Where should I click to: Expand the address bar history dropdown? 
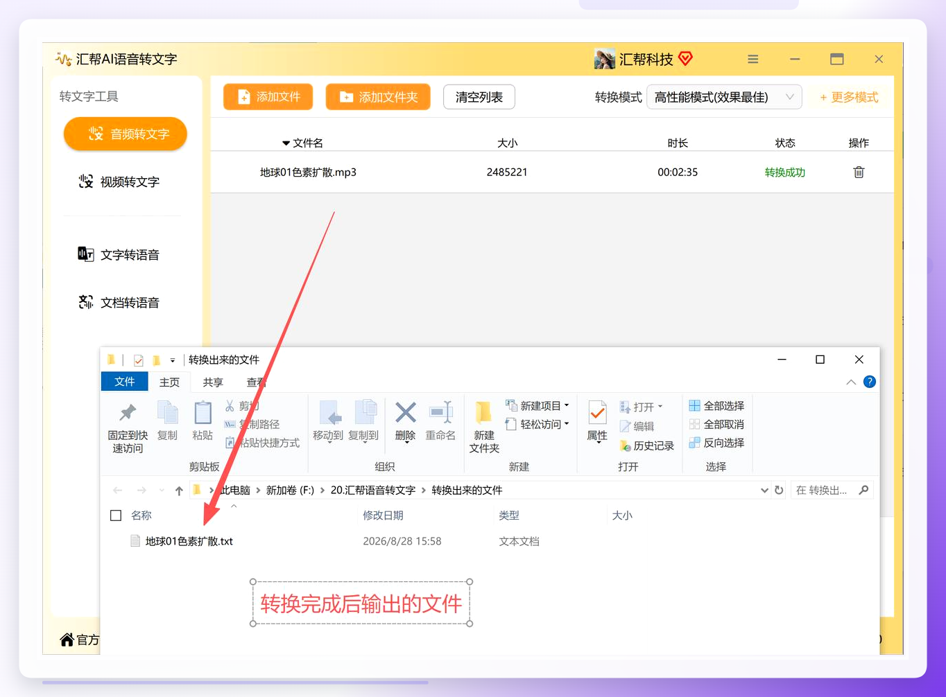click(764, 490)
